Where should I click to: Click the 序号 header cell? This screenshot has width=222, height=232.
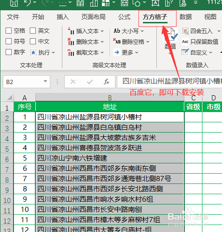25,107
